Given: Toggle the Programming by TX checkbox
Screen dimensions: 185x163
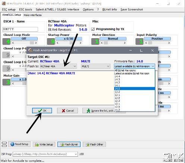Looking at the screenshot, I should coord(93,29).
